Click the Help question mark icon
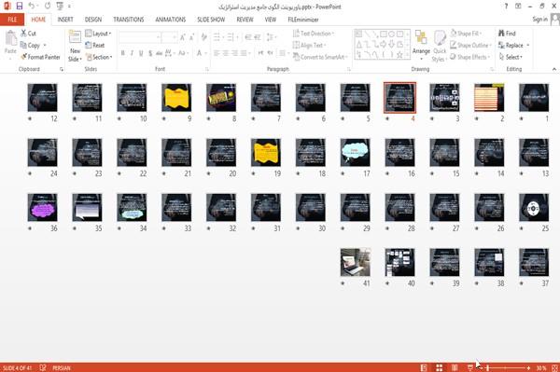Image resolution: width=560 pixels, height=372 pixels. [506, 7]
